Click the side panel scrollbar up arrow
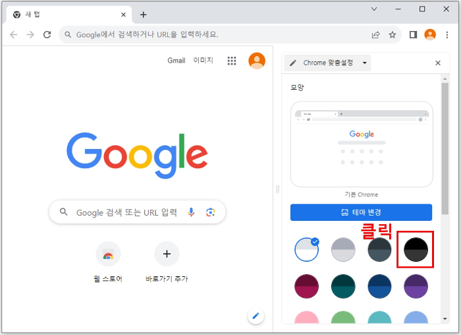461x335 pixels. (x=445, y=78)
